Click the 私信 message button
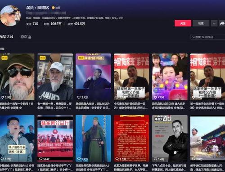Viewport: 225px width, 172px height. [201, 23]
